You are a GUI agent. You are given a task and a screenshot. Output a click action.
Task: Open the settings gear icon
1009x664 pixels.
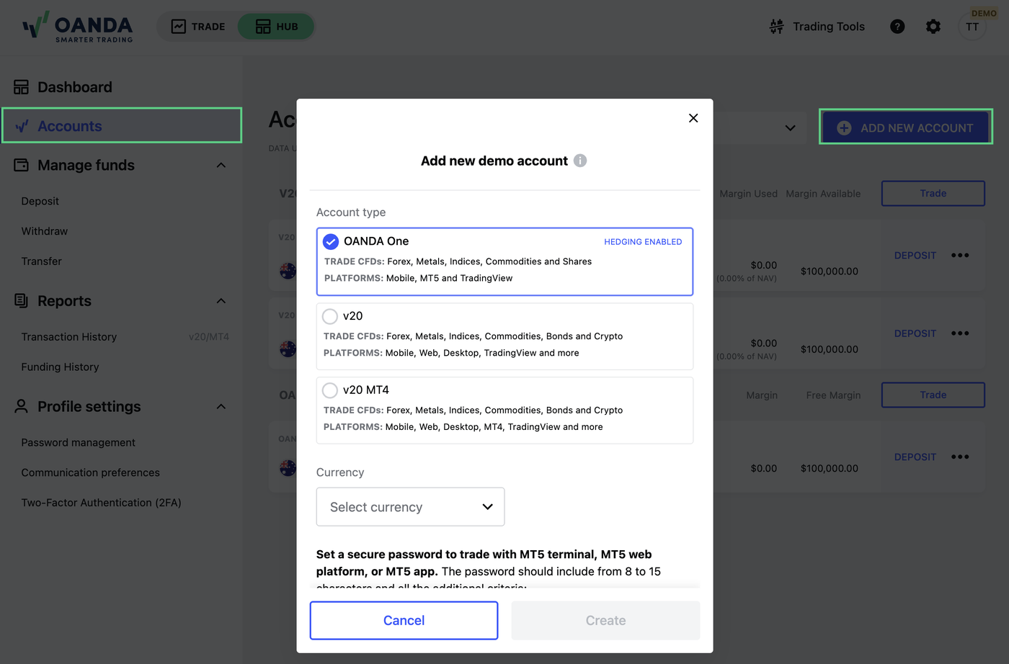point(933,27)
